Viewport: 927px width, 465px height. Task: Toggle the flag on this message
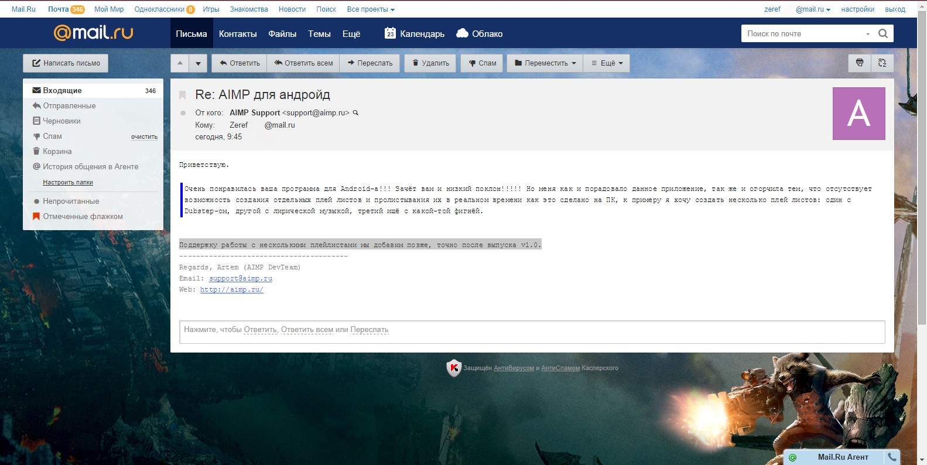[x=183, y=95]
